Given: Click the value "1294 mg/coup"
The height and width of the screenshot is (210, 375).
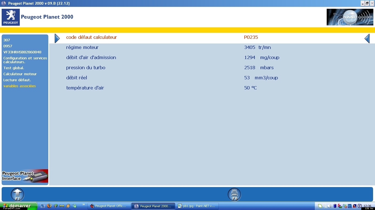Looking at the screenshot, I should [262, 57].
